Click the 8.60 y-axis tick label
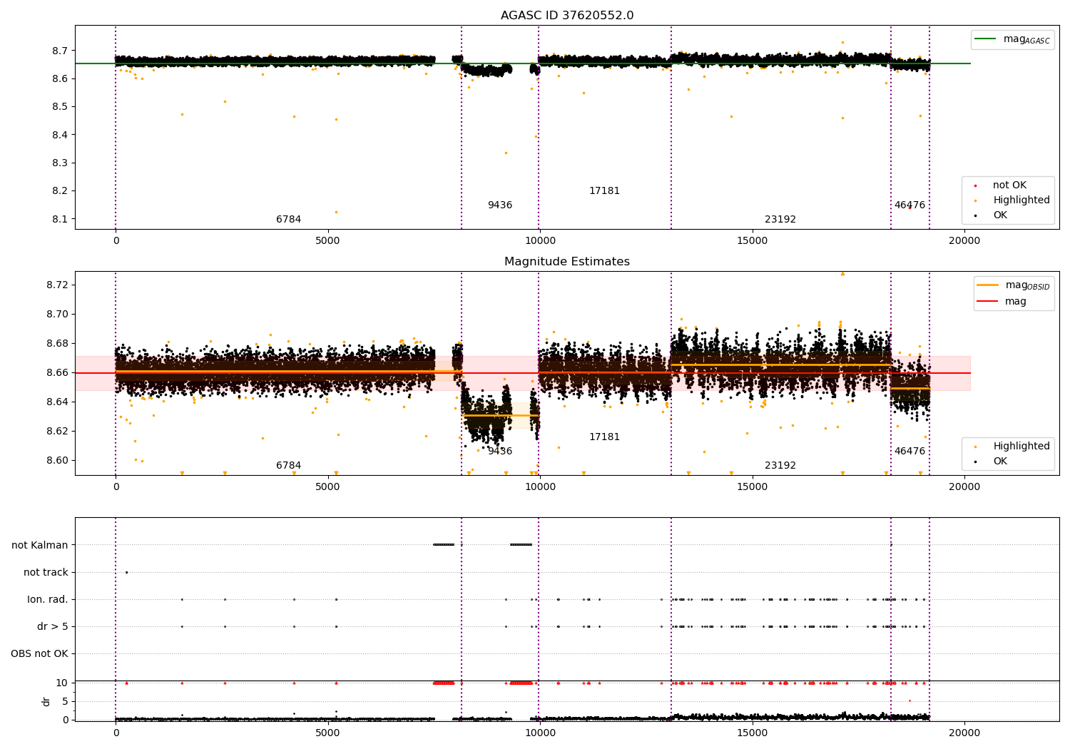The width and height of the screenshot is (1070, 749). click(56, 461)
